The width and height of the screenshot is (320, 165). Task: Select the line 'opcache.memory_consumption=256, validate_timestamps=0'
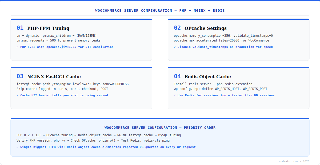[x=223, y=36]
